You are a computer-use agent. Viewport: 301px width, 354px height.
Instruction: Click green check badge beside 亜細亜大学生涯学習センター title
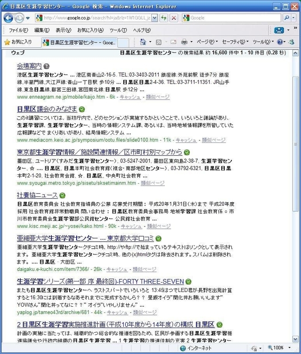159,239
